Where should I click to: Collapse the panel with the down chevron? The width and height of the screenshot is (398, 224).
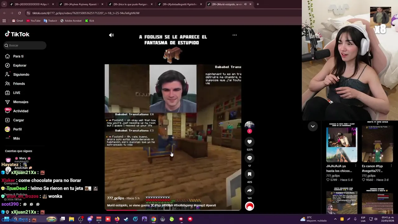tap(312, 126)
